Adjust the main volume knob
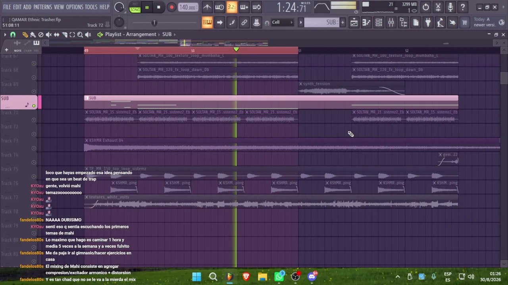 (119, 7)
